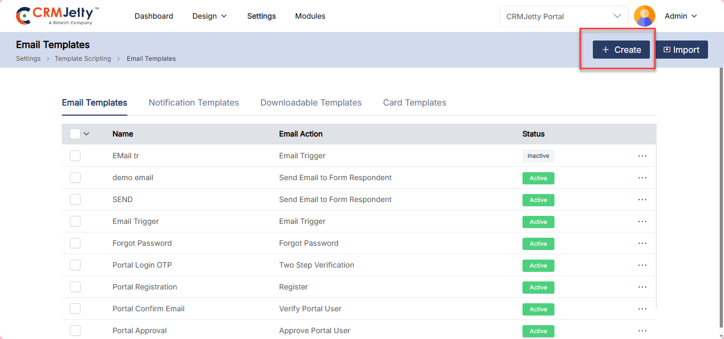The width and height of the screenshot is (724, 339).
Task: Open three-dot menu for EMail tr row
Action: pos(642,156)
